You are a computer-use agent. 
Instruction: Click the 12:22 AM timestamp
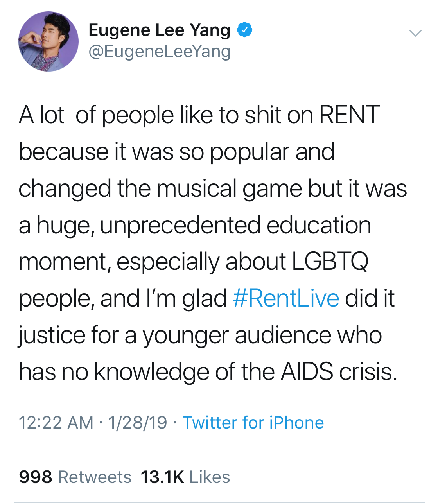56,423
